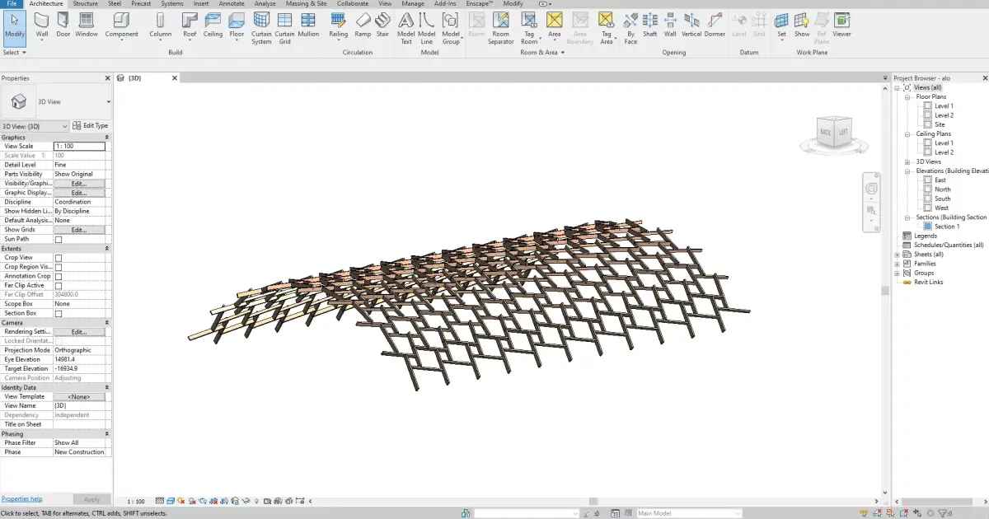Select the Shaft opening tool
Viewport: 989px width, 519px height.
[x=649, y=27]
